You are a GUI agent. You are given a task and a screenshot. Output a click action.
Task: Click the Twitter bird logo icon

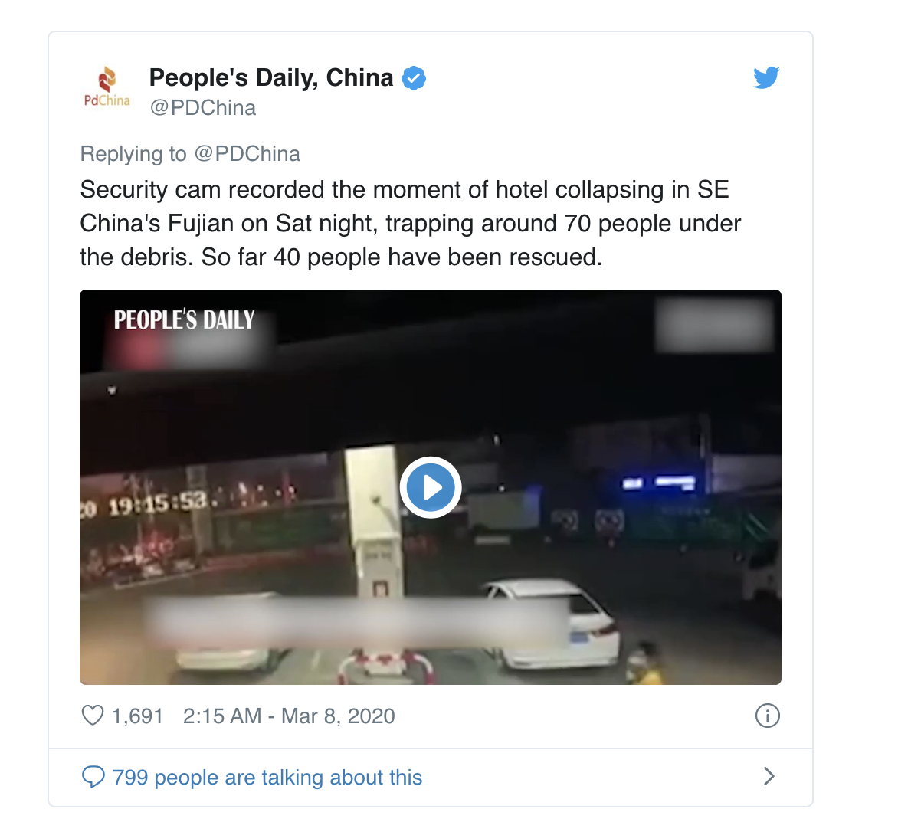765,77
